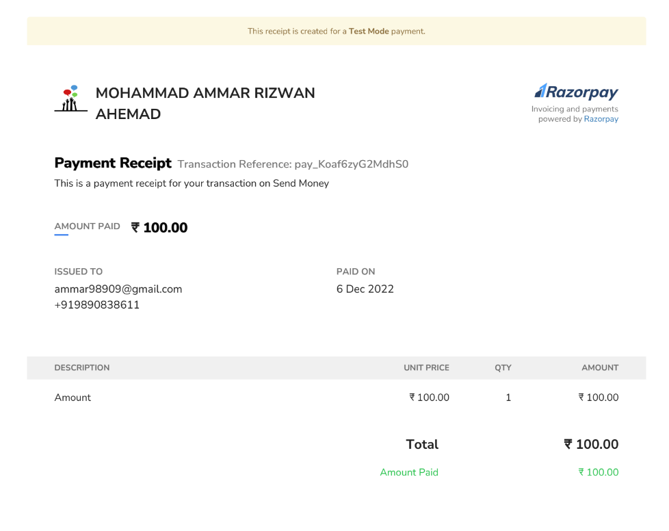
Task: Open the Razorpay link under the logo
Action: (601, 118)
